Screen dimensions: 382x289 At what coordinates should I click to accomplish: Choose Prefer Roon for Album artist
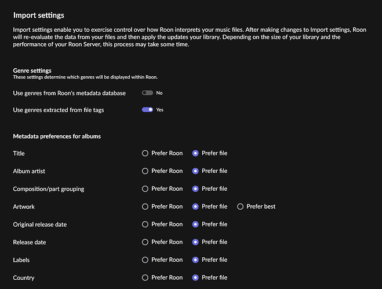(145, 171)
